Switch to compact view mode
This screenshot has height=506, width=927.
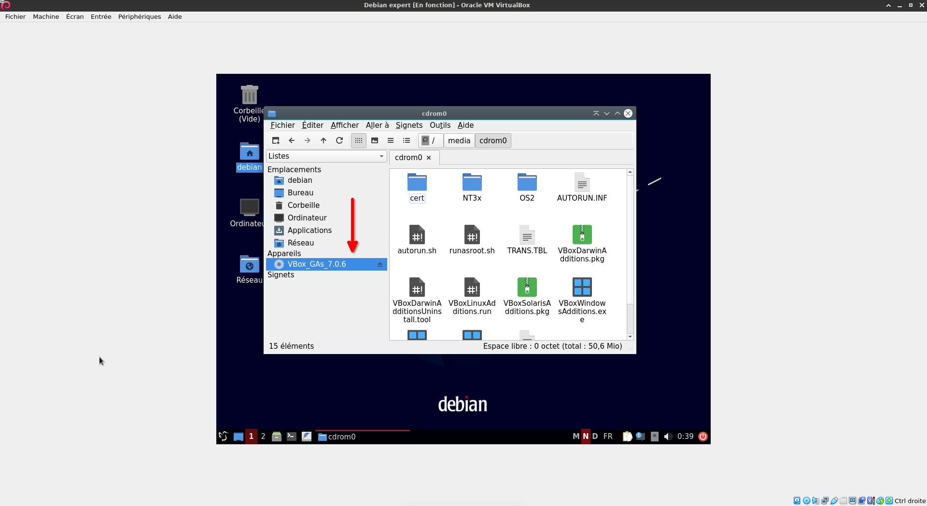point(391,140)
